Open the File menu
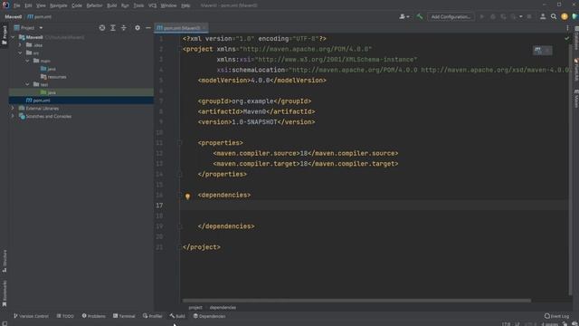579x326 pixels. click(16, 5)
